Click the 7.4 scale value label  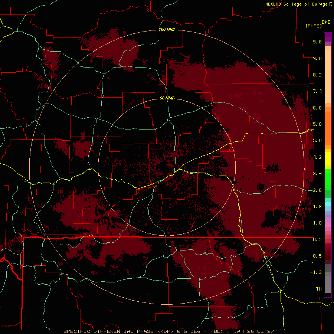(x=317, y=91)
